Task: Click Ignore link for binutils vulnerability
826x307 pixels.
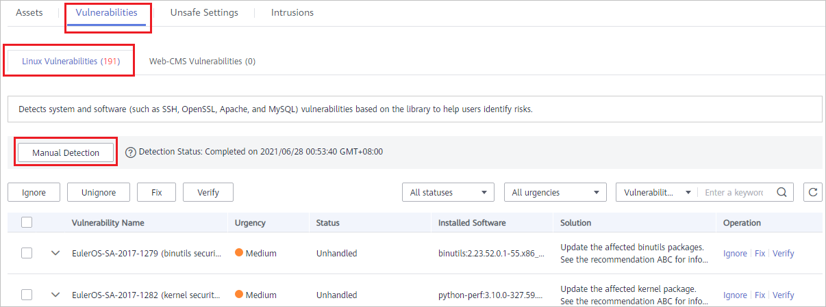Action: 735,253
